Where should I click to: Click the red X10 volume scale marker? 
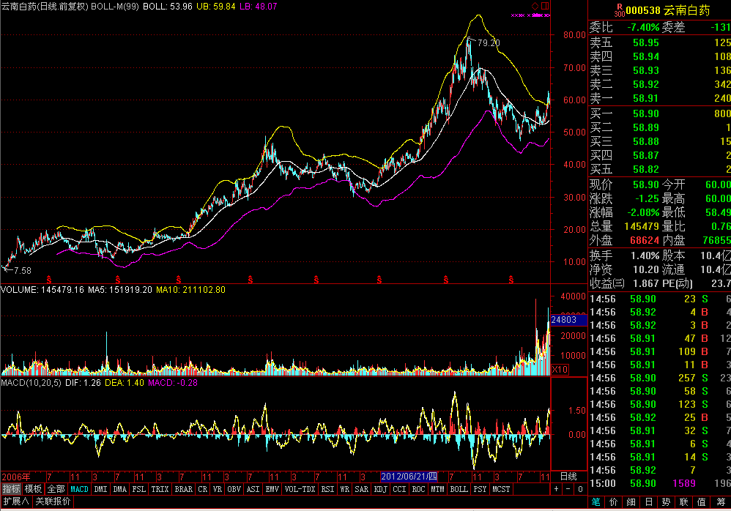(x=560, y=370)
